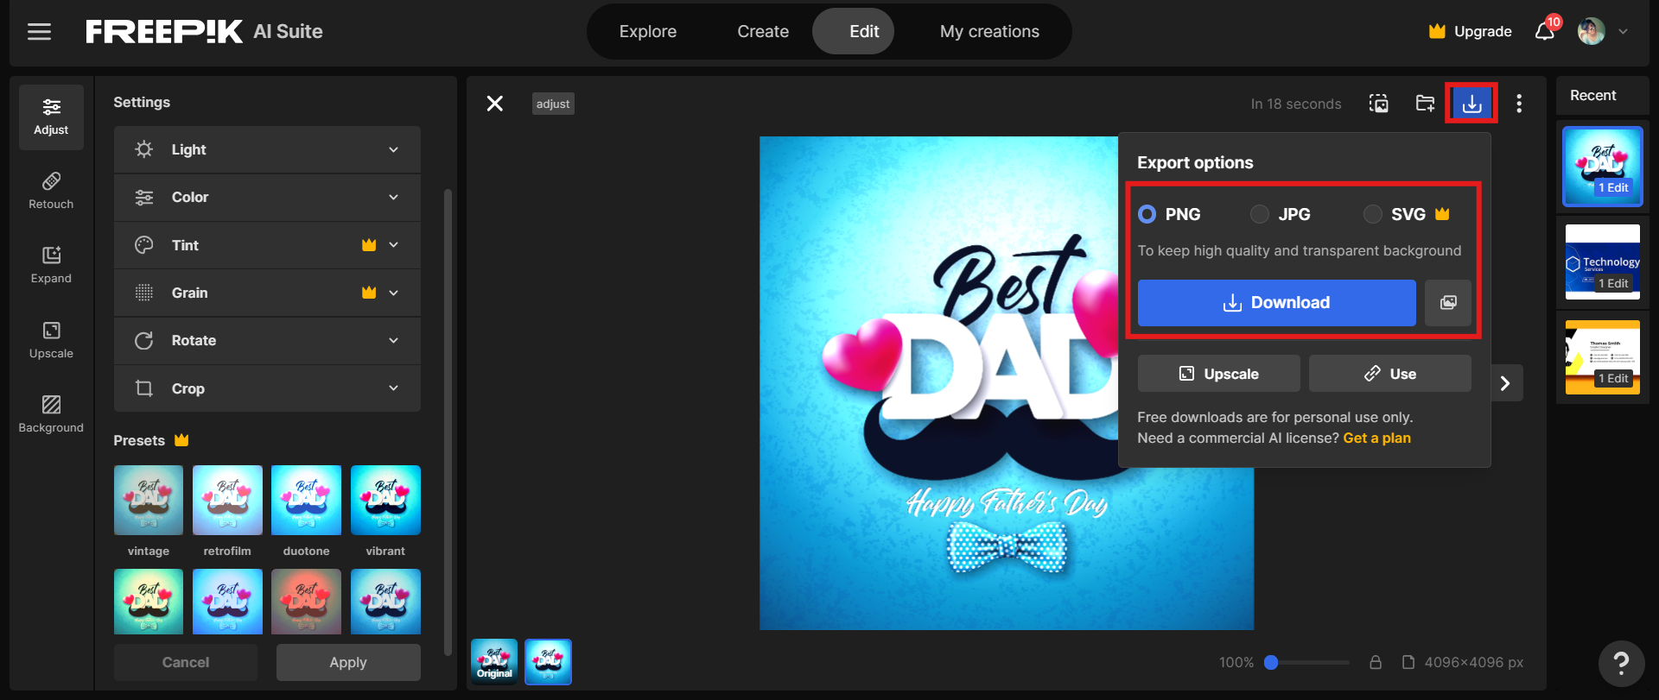Click the image icon beside Download
This screenshot has height=700, width=1659.
pyautogui.click(x=1448, y=303)
